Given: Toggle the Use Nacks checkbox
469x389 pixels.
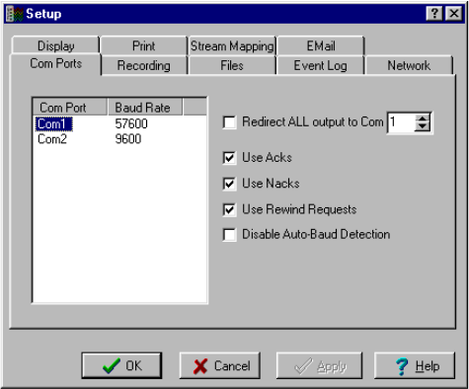Looking at the screenshot, I should coord(229,184).
